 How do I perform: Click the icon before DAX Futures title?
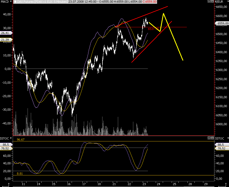tap(15, 2)
